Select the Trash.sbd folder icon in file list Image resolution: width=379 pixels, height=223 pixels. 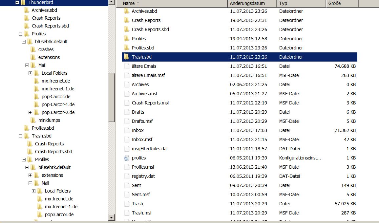[126, 57]
